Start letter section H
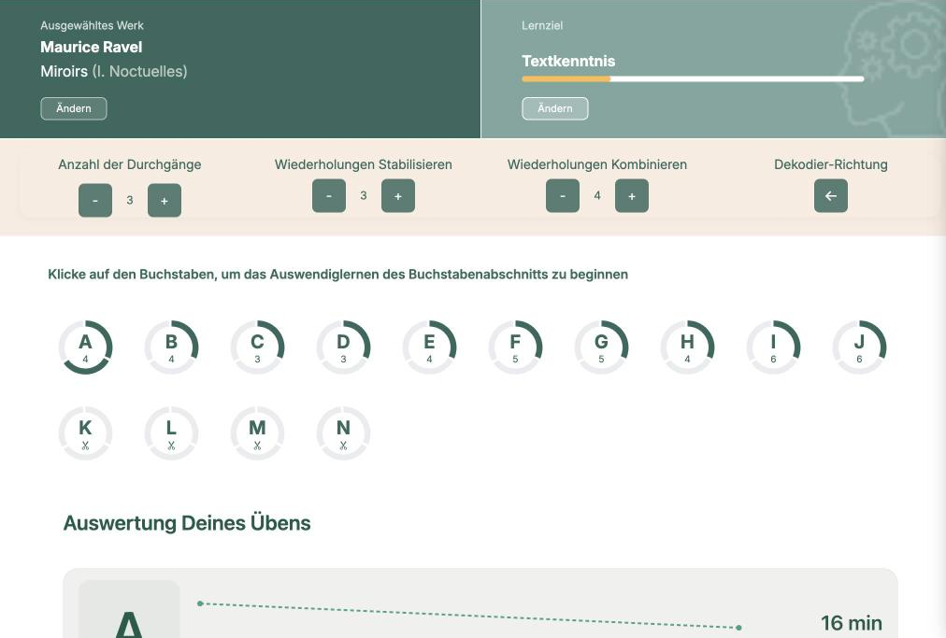 pyautogui.click(x=687, y=347)
